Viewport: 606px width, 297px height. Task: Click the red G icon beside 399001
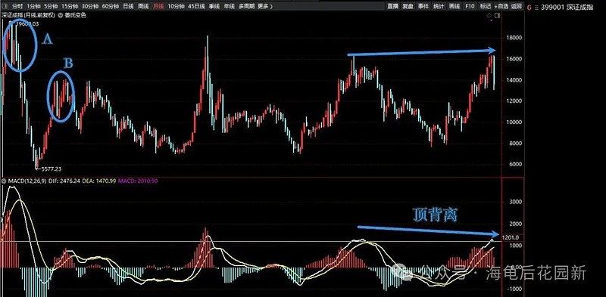[x=529, y=7]
